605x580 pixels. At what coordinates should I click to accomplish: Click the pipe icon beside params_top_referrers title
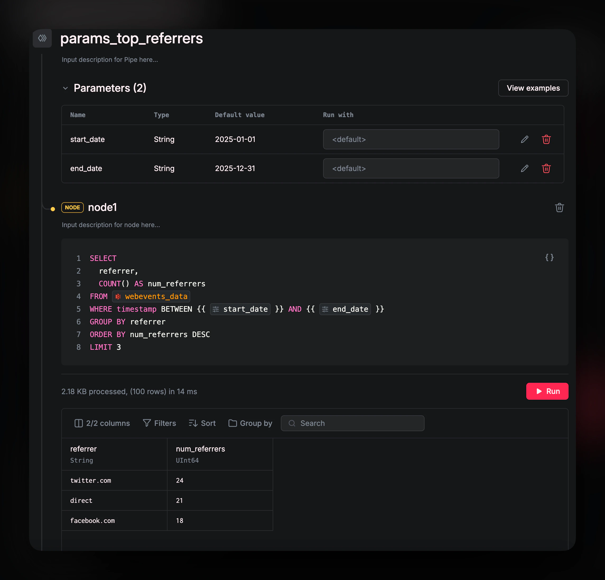click(42, 38)
